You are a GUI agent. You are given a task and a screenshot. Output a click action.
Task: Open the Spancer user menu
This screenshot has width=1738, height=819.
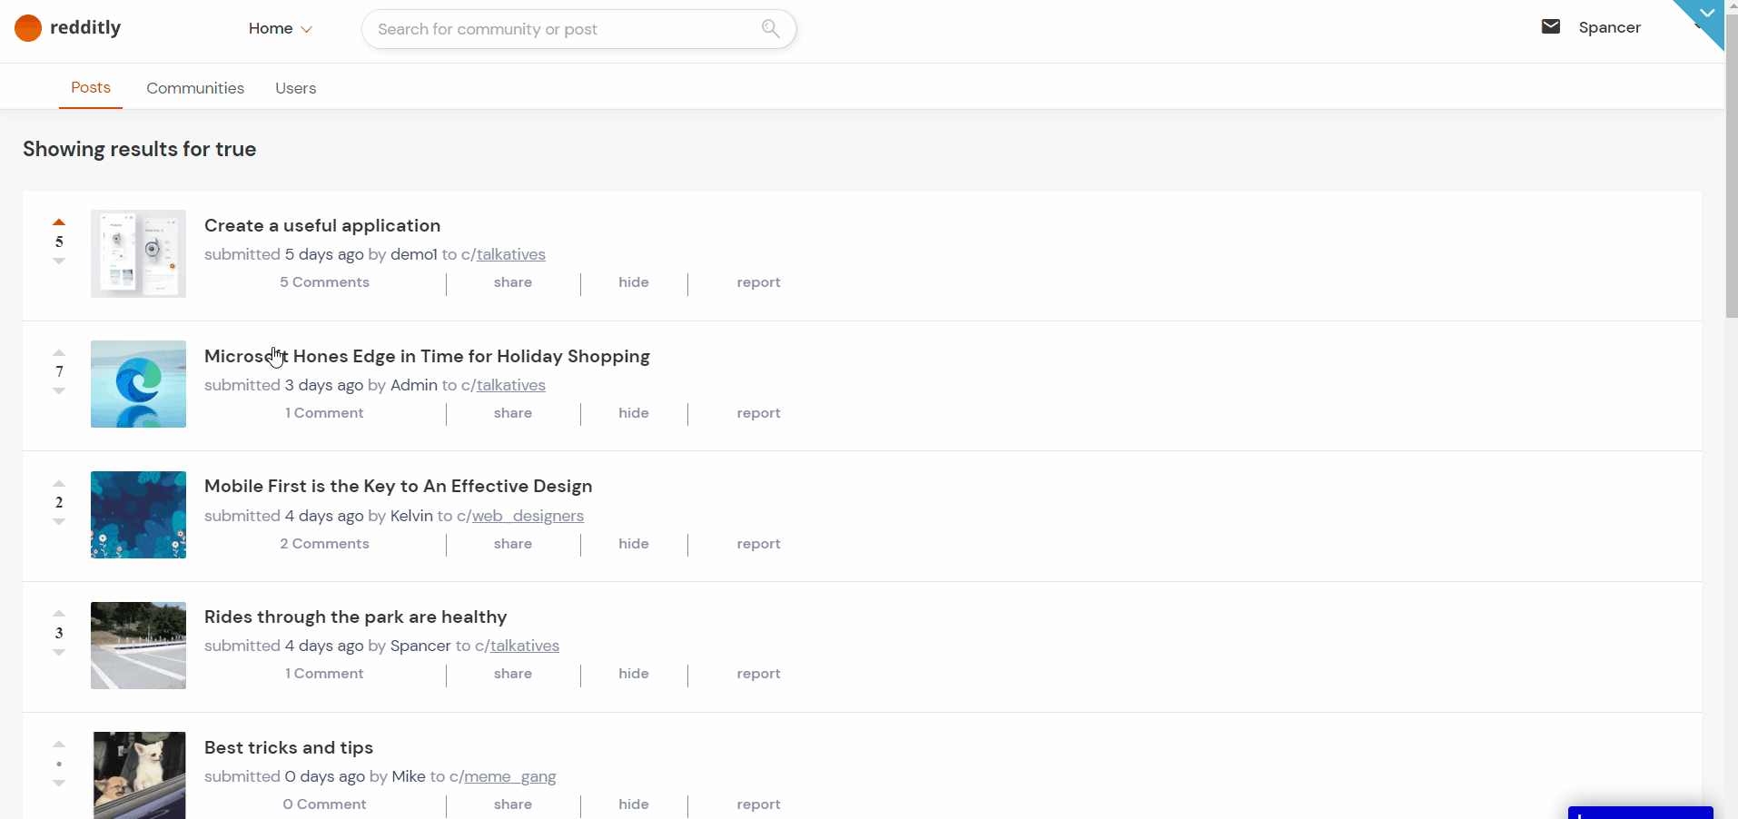coord(1609,27)
